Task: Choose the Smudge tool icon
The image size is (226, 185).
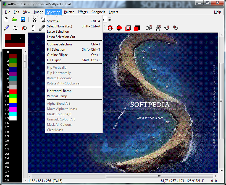Action: pos(42,28)
